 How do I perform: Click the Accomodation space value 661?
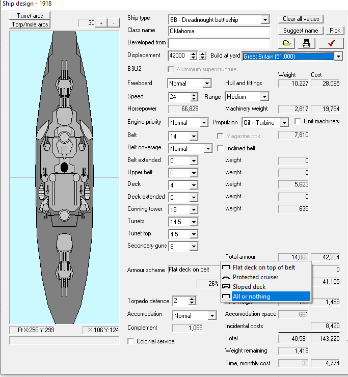(x=293, y=314)
